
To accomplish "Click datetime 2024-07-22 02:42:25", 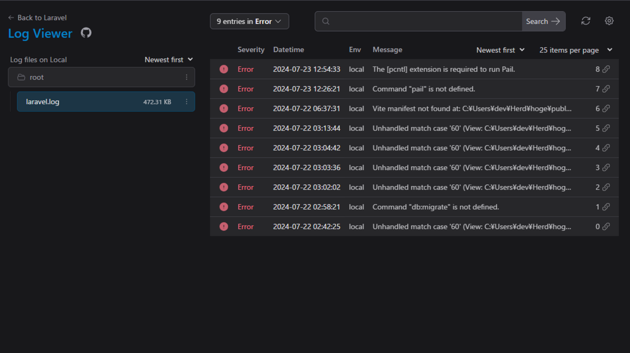I will click(307, 226).
